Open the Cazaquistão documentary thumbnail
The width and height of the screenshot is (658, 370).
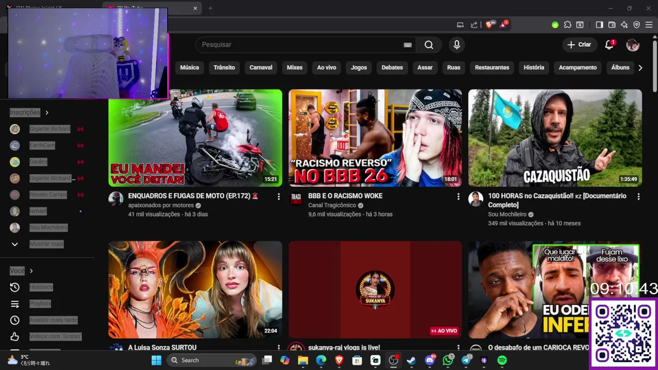click(x=555, y=138)
